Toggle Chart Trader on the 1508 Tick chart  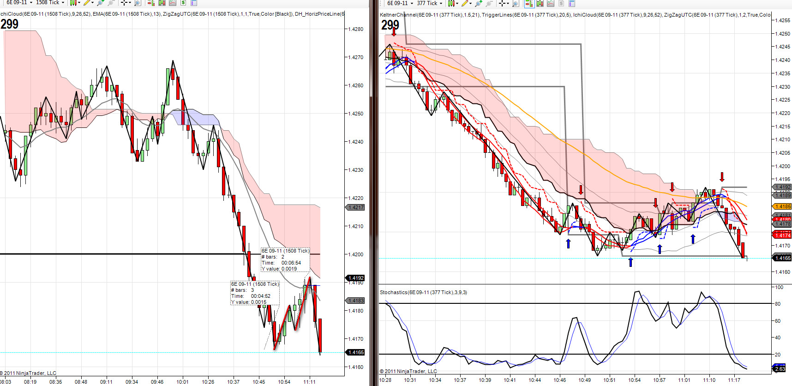(x=150, y=3)
